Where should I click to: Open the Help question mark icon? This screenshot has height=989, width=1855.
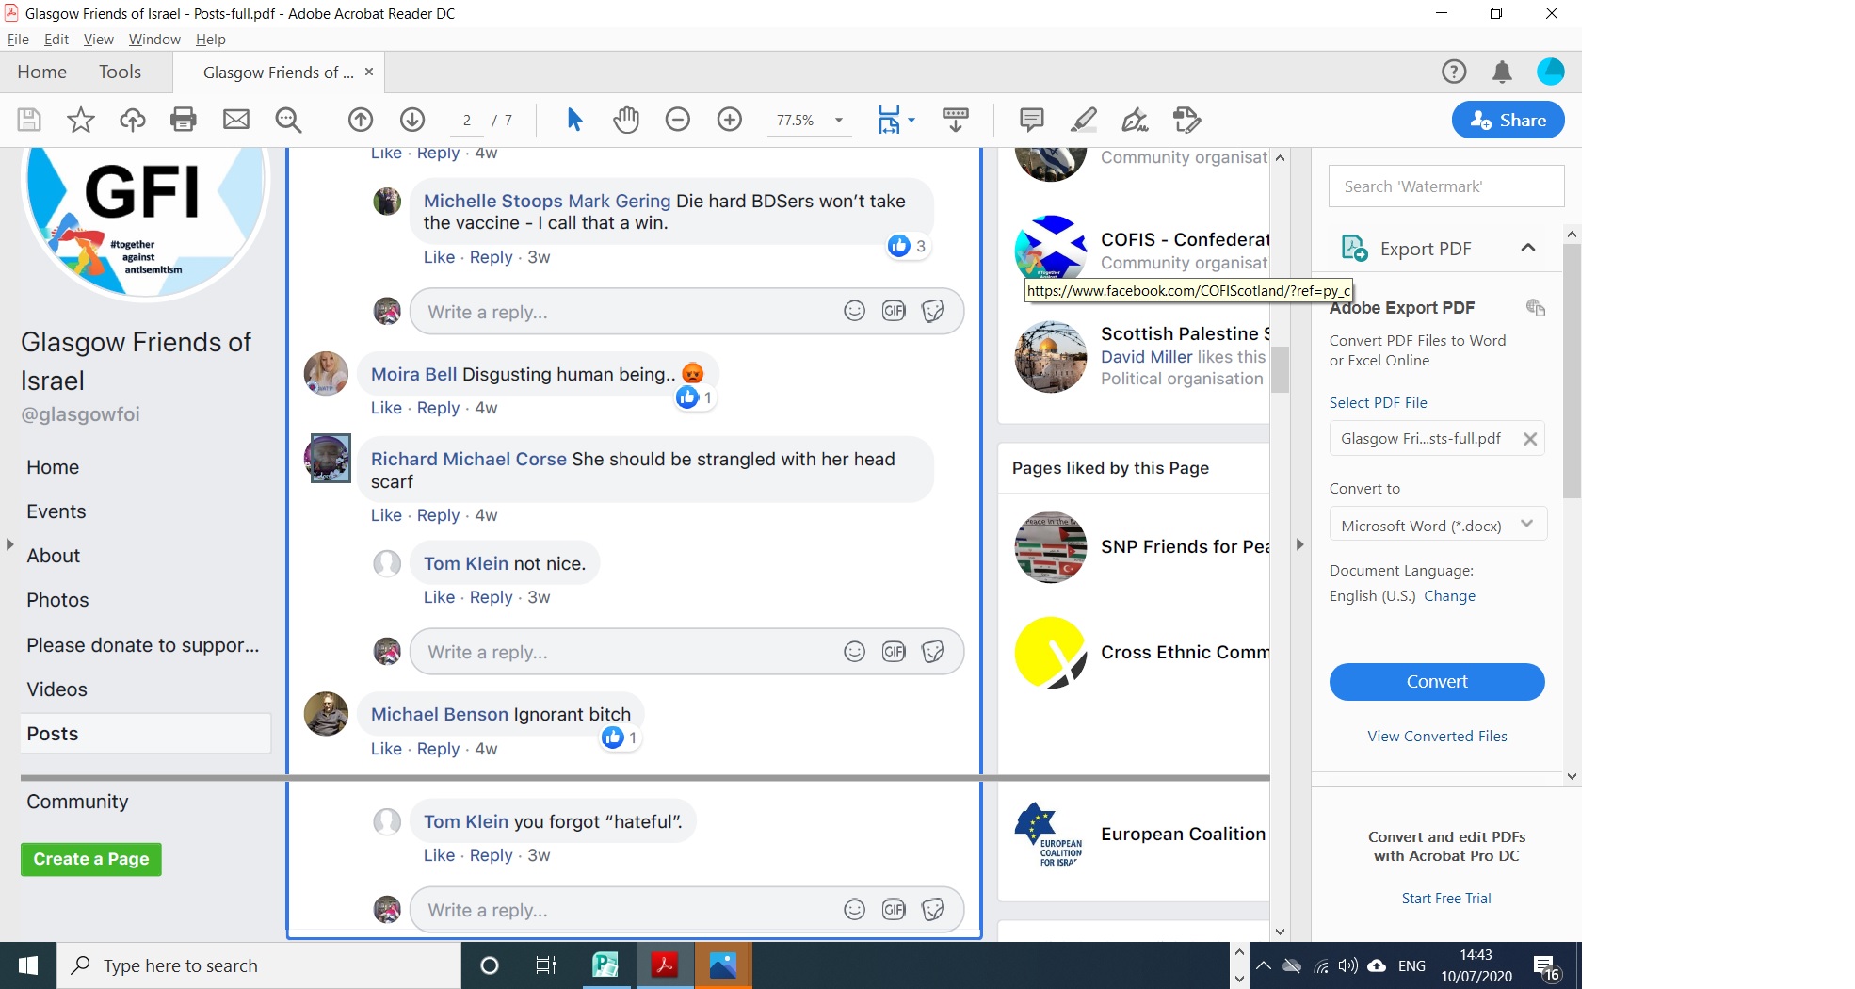pos(1454,72)
